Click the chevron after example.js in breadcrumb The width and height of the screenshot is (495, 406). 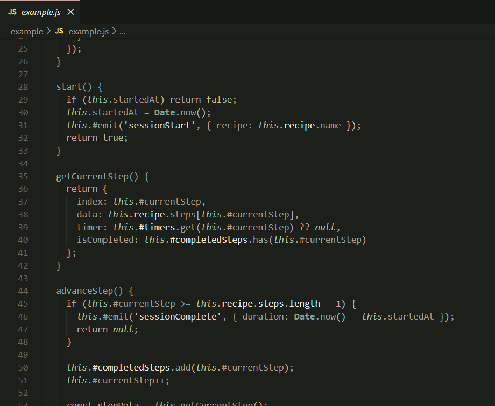click(x=114, y=31)
